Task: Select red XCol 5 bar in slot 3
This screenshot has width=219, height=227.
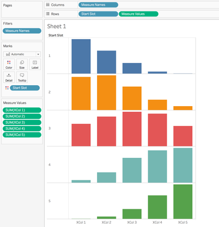Action: click(183, 136)
